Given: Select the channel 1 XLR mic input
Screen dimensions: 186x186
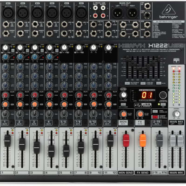Looking at the screenshot, I should pos(8,13).
